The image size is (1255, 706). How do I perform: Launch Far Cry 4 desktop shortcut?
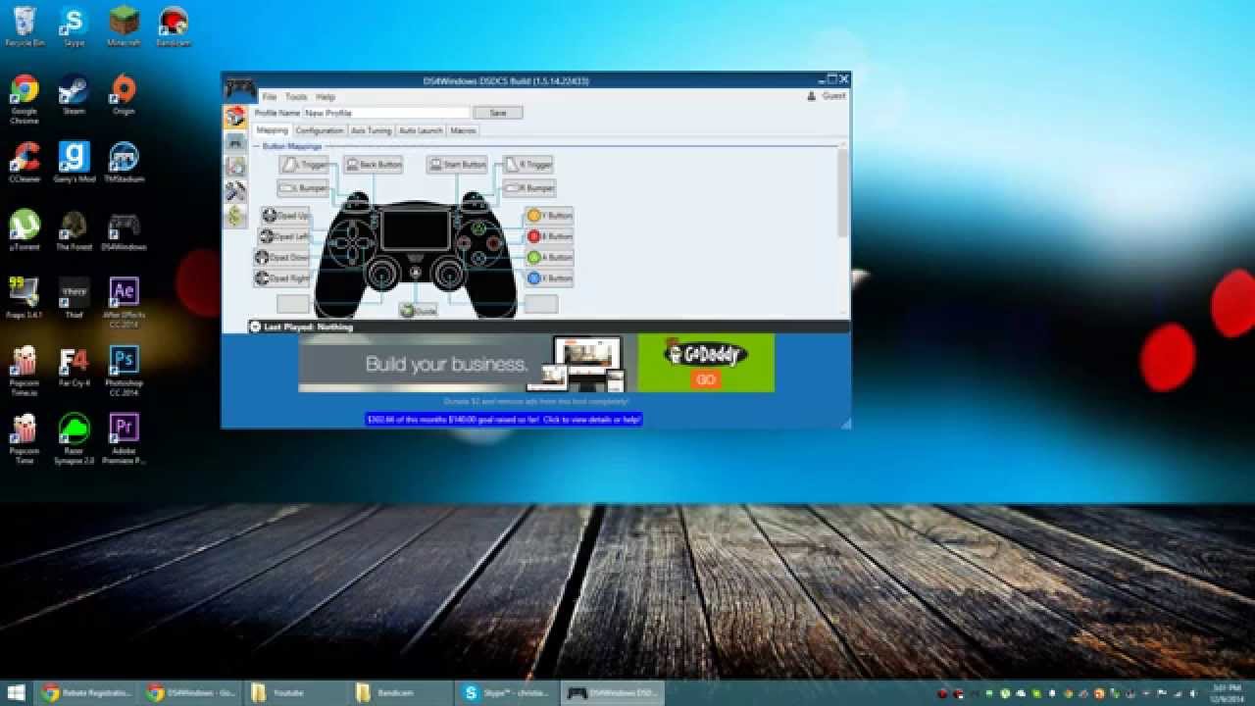point(74,366)
